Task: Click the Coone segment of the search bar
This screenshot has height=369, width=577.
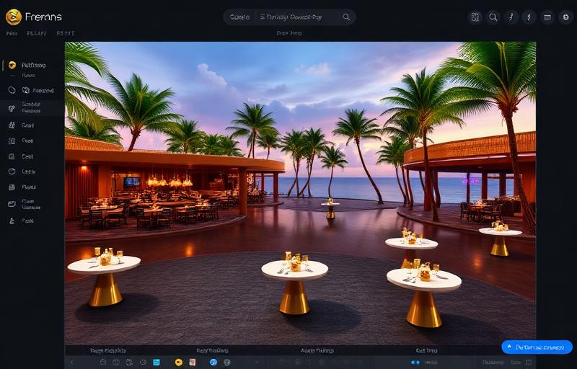Action: pos(239,17)
